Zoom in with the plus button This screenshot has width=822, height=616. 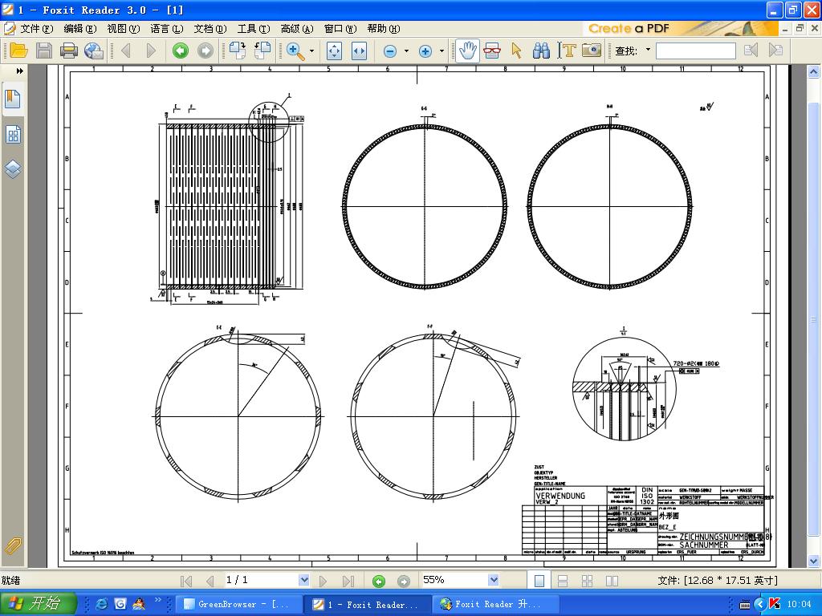pos(425,51)
